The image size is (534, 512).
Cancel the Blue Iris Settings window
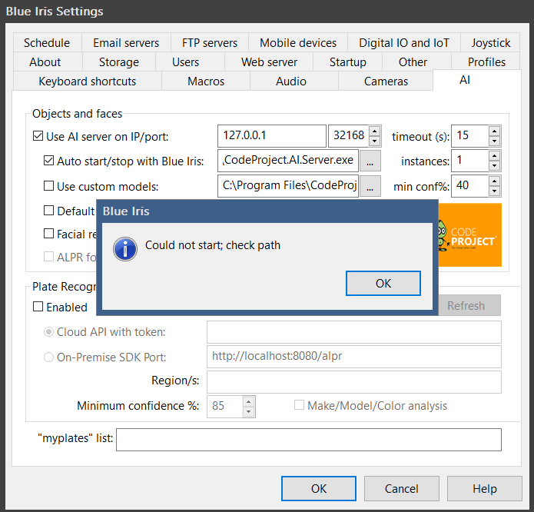(x=402, y=488)
